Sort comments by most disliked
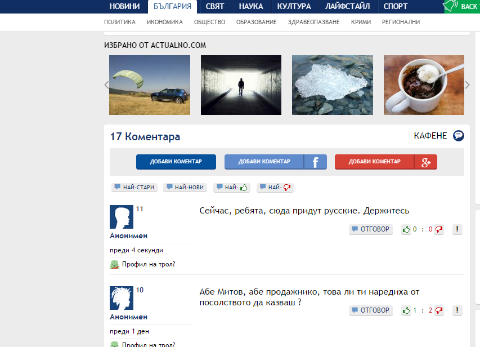480x347 pixels. pos(275,187)
